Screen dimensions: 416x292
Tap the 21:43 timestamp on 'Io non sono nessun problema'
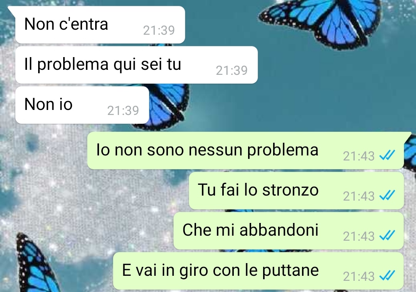tap(359, 156)
